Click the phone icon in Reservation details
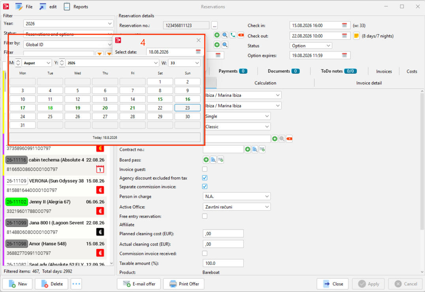Screen dimensions: 425x292 pos(233,35)
